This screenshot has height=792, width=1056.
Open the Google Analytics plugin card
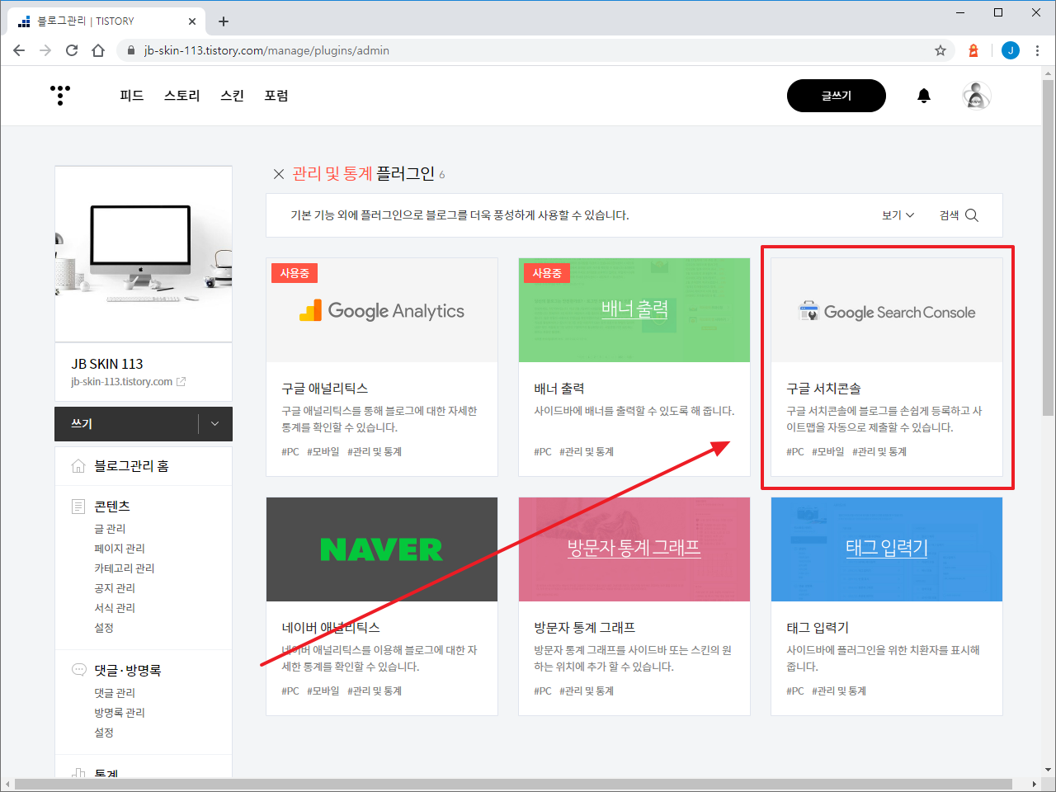tap(382, 367)
